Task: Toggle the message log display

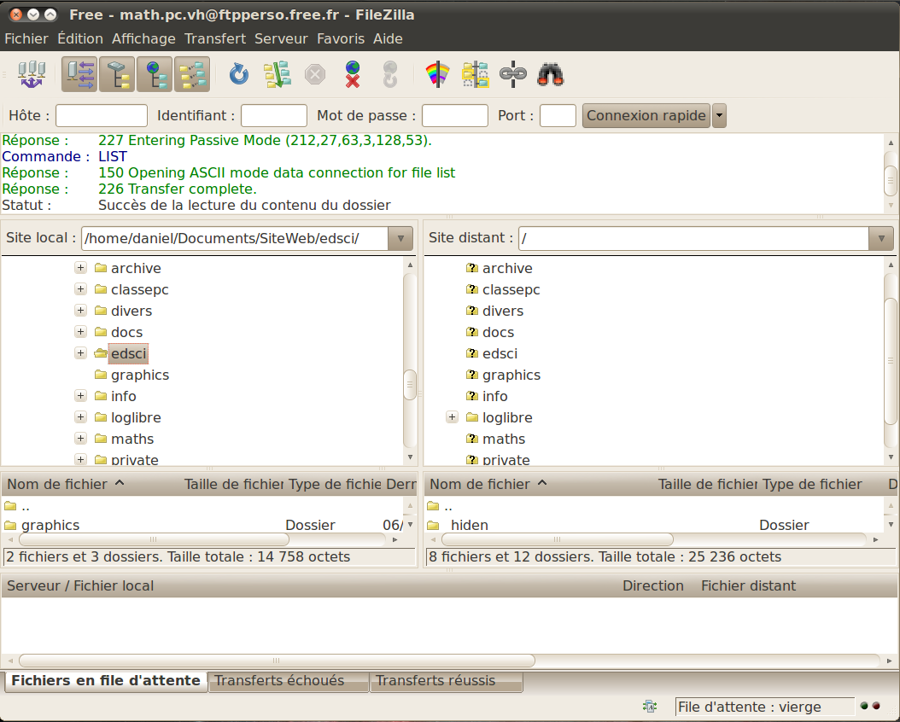Action: click(79, 75)
